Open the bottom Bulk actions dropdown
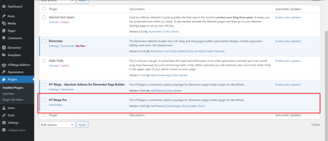Viewport: 328px width, 141px height. [x=57, y=125]
